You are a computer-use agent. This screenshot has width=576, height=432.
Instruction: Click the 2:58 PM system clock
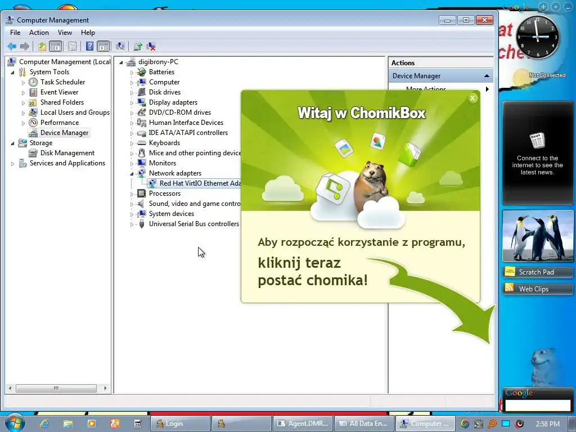coord(548,424)
